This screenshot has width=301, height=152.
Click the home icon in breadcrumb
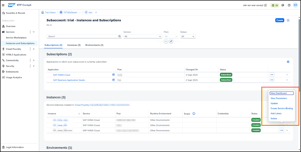(43, 12)
